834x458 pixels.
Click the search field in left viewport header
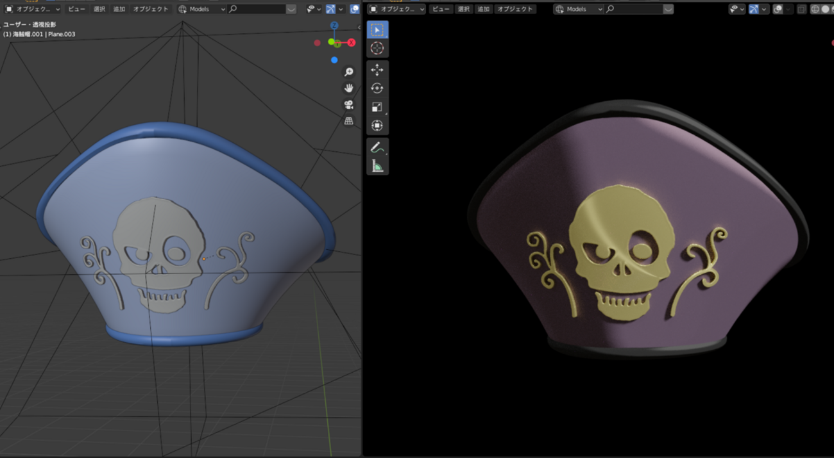point(257,9)
